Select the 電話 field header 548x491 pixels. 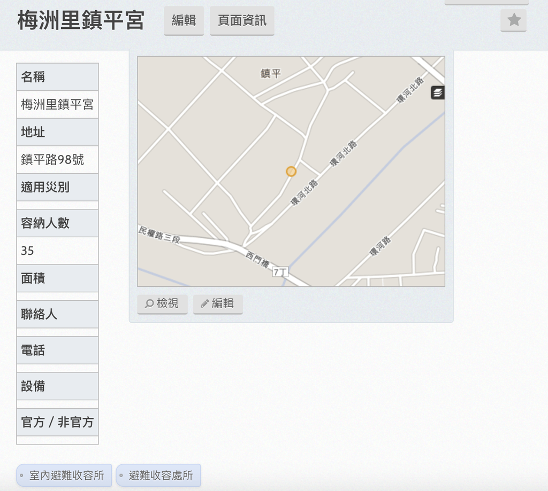click(57, 350)
